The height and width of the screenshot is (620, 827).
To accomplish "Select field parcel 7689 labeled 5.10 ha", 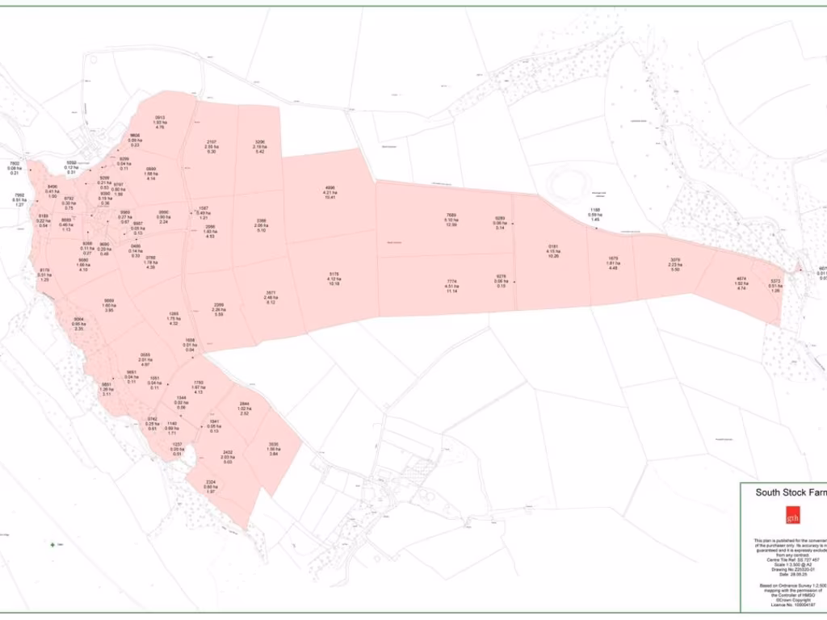I will point(451,220).
